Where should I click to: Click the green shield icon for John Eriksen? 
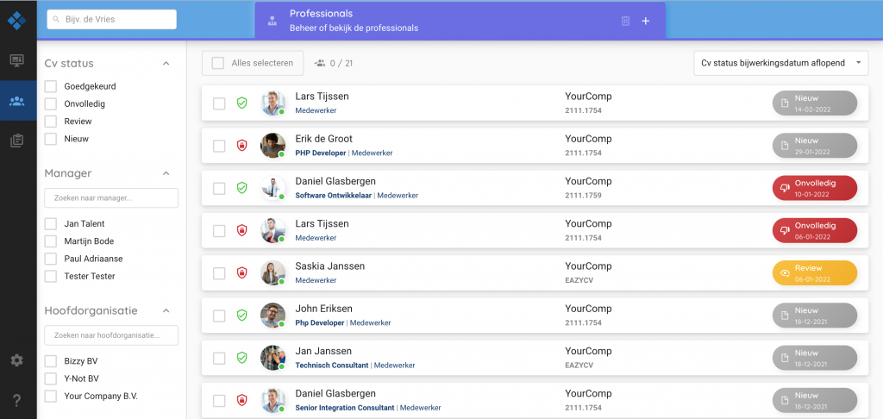242,316
